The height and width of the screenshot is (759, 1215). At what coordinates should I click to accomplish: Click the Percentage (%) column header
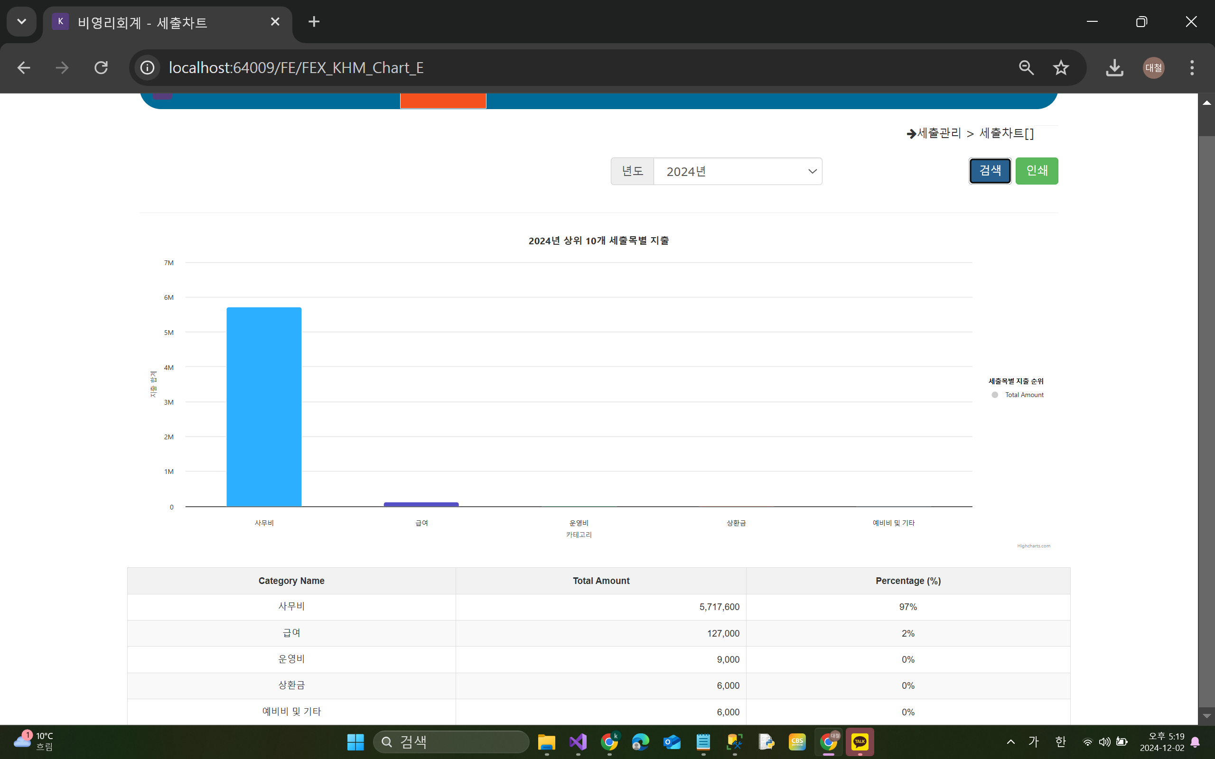[908, 581]
